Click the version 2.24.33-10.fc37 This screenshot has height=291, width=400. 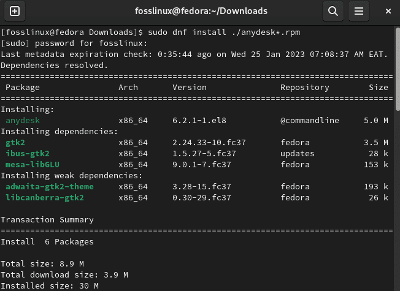click(x=209, y=143)
